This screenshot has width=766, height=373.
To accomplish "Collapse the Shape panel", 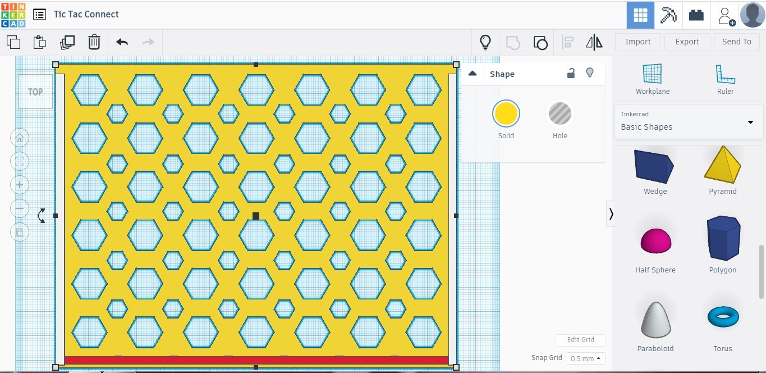I will click(473, 74).
